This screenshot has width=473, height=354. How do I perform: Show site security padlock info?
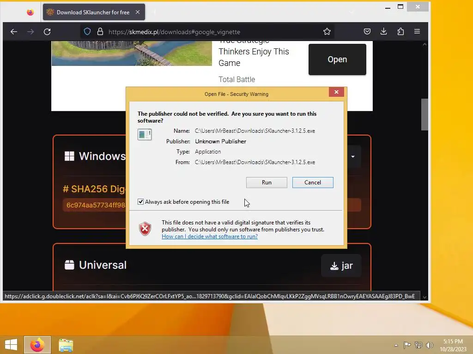point(100,32)
